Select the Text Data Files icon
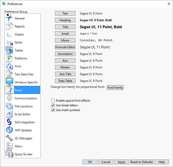 [10, 74]
